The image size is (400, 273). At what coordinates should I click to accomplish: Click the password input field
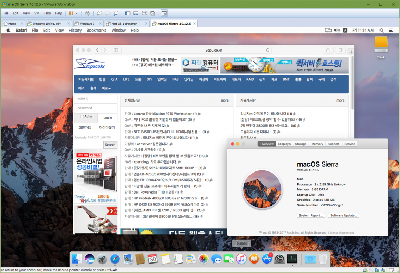coord(96,108)
